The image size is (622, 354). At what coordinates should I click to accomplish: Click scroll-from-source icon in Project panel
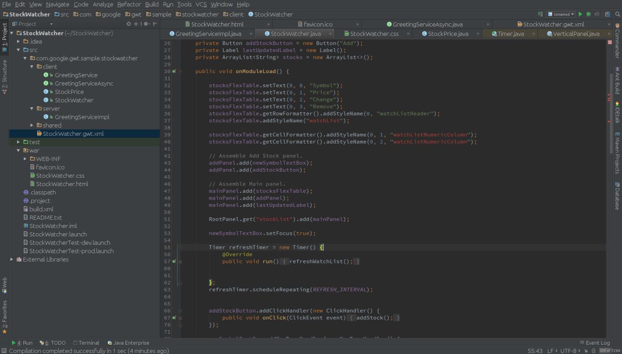(x=129, y=24)
